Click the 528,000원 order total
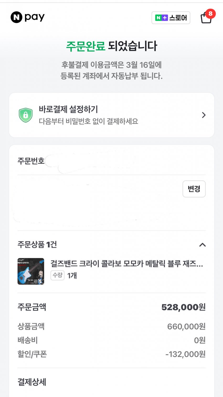Image resolution: width=223 pixels, height=397 pixels. tap(183, 307)
